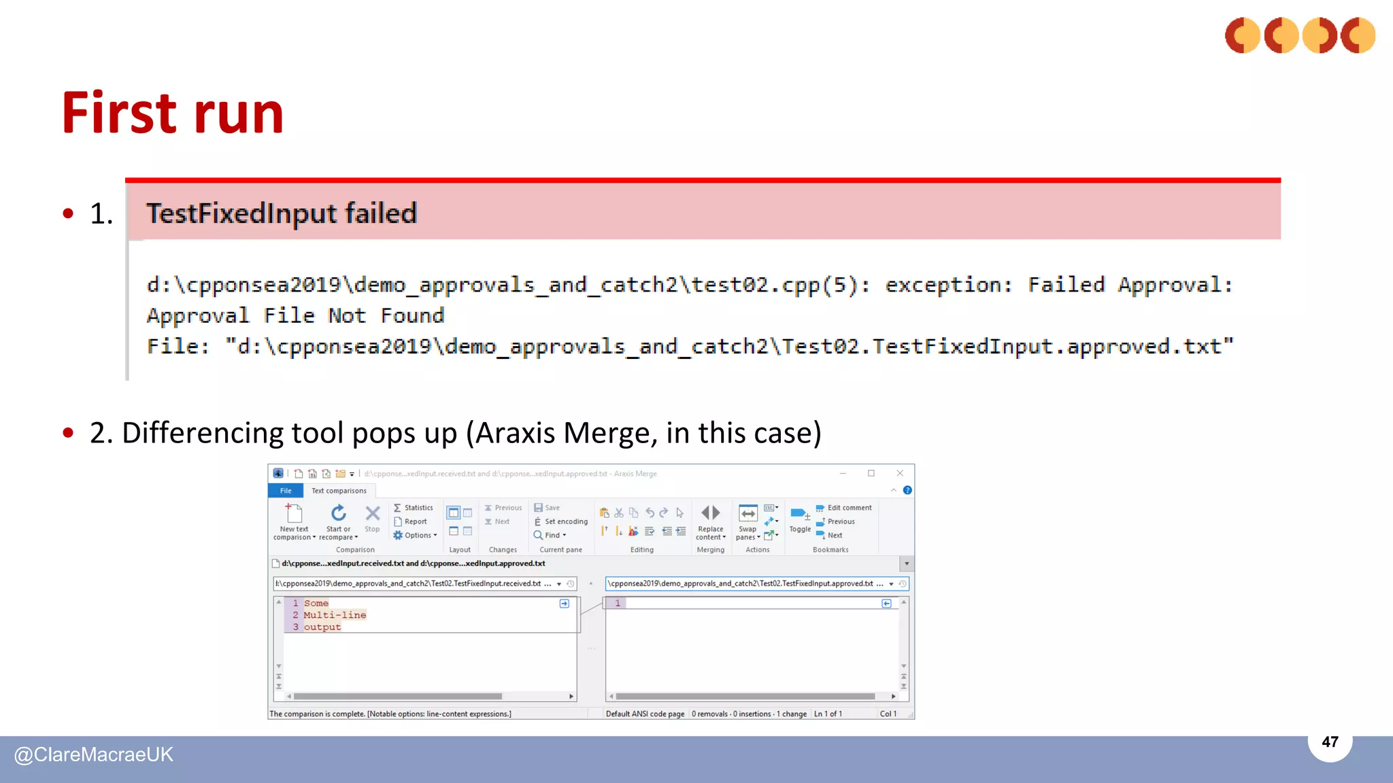Open the received.txt path history dropdown

tap(559, 584)
